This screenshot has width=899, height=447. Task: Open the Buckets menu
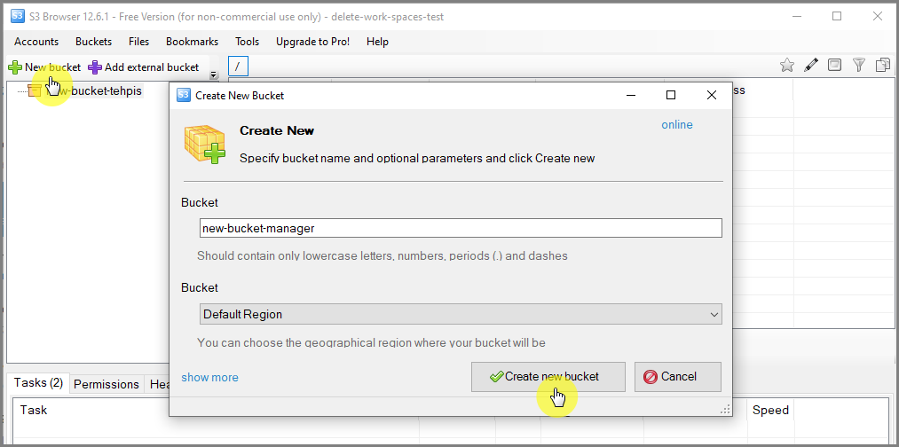[93, 42]
